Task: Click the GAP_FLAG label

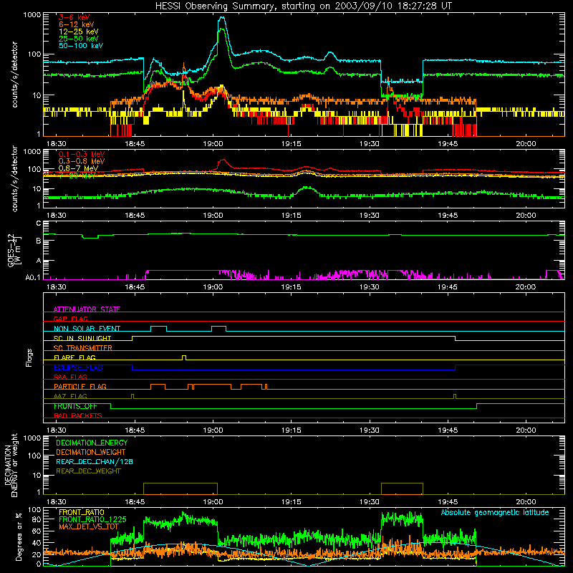Action: [70, 319]
